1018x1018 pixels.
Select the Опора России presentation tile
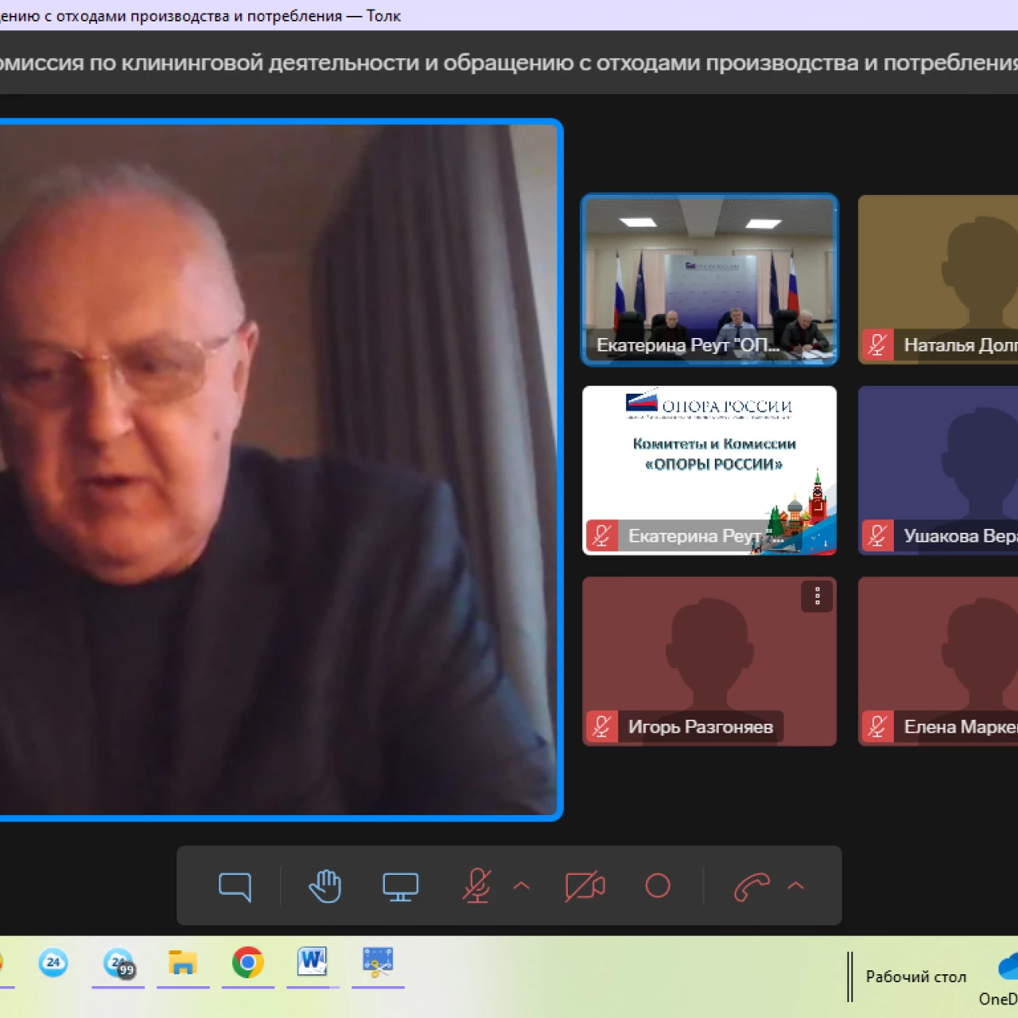click(x=709, y=471)
